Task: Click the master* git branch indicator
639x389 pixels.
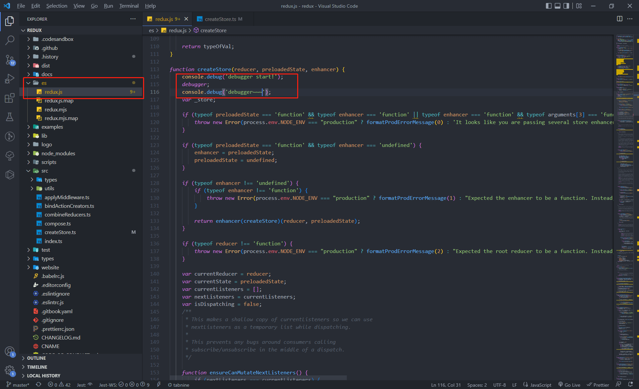Action: (18, 385)
